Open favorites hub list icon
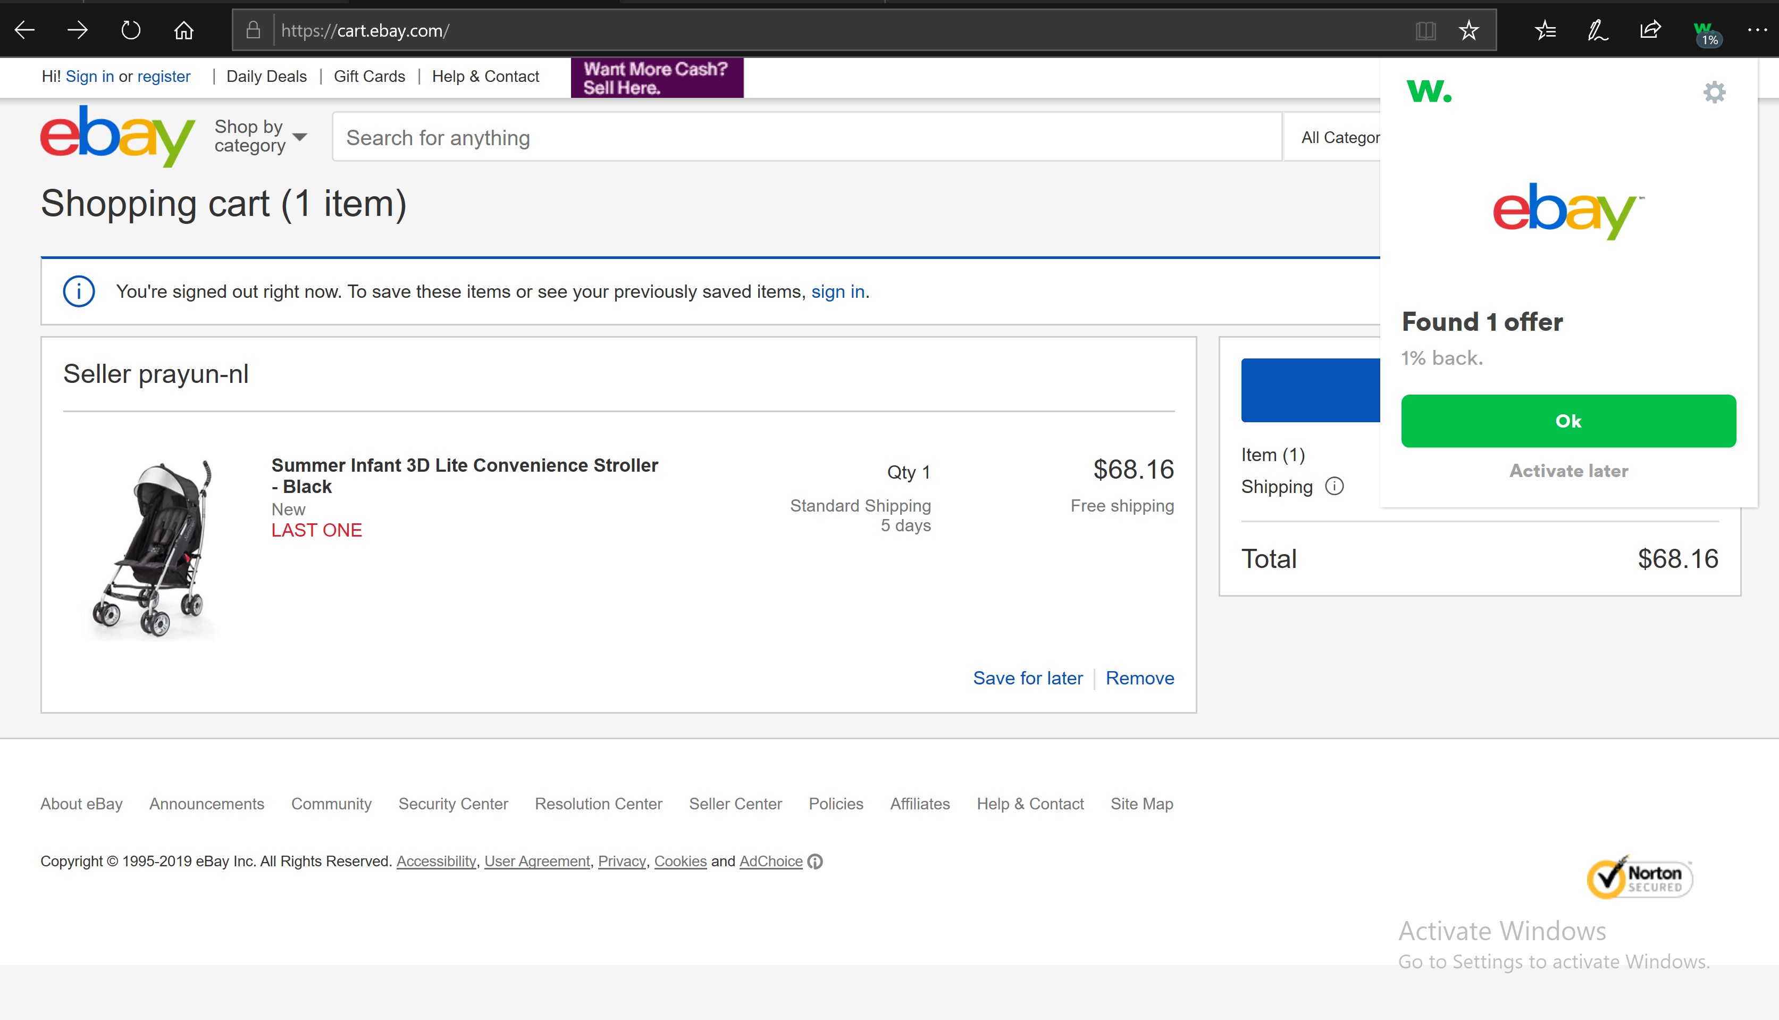The width and height of the screenshot is (1779, 1020). (x=1545, y=30)
